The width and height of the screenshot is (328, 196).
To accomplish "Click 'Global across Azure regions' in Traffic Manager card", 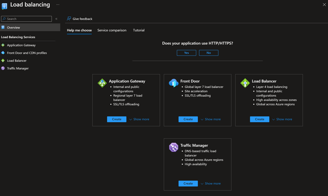I will tap(204, 160).
